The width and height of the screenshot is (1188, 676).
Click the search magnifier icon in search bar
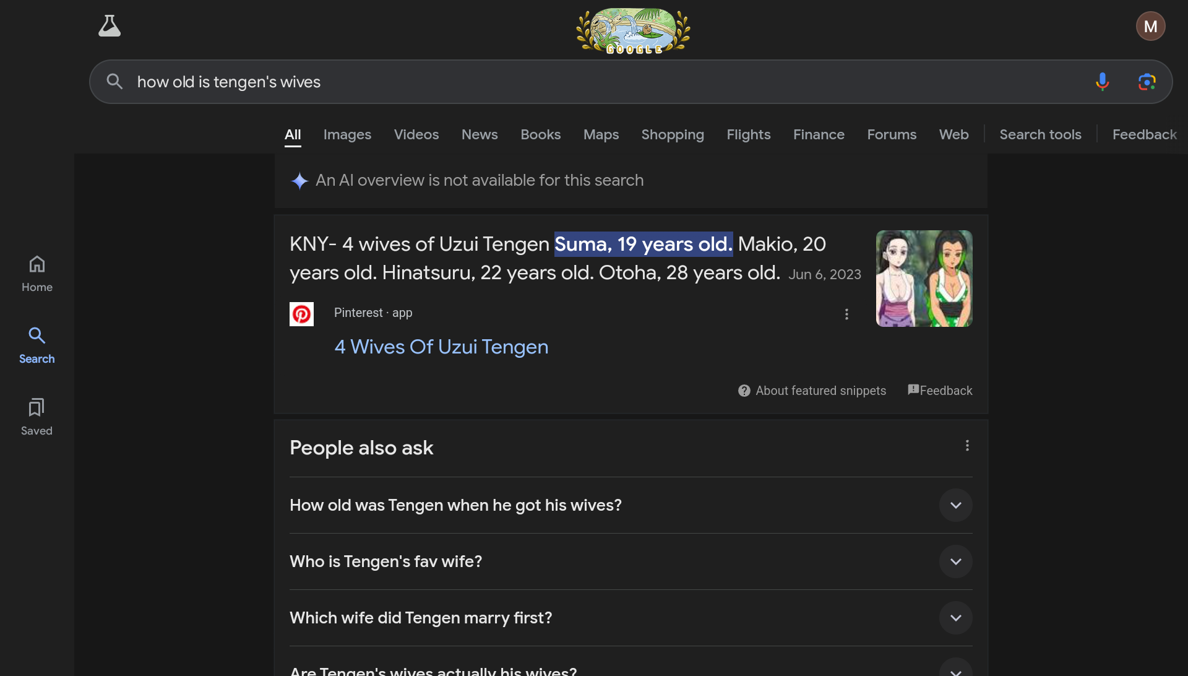coord(114,82)
